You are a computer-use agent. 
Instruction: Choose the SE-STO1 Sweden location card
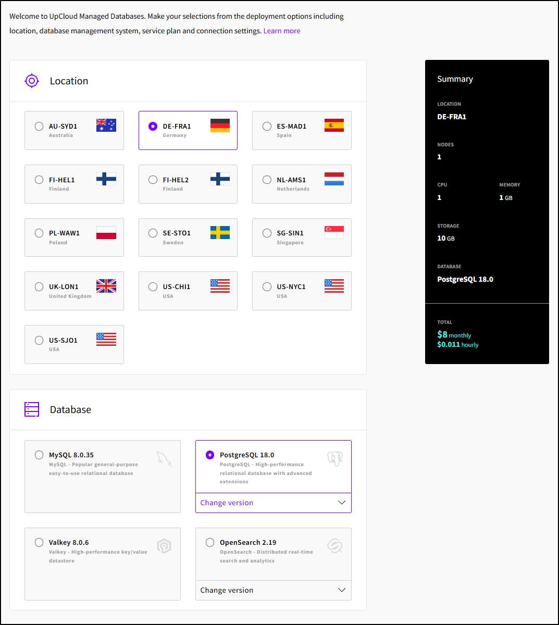188,238
